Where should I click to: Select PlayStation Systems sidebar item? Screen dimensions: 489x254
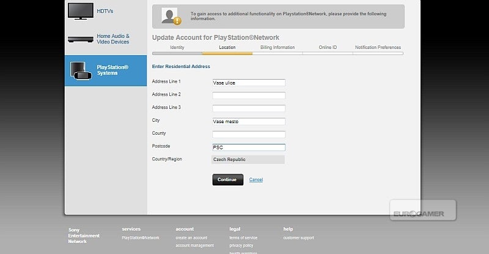[106, 70]
